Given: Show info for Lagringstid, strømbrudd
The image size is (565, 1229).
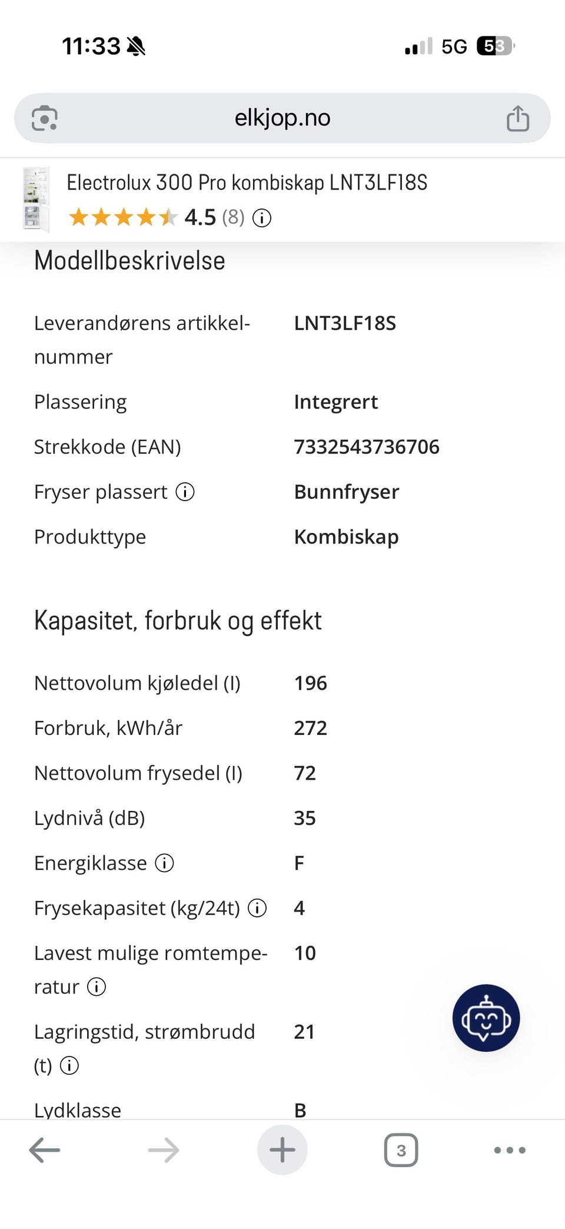Looking at the screenshot, I should coord(69,1065).
